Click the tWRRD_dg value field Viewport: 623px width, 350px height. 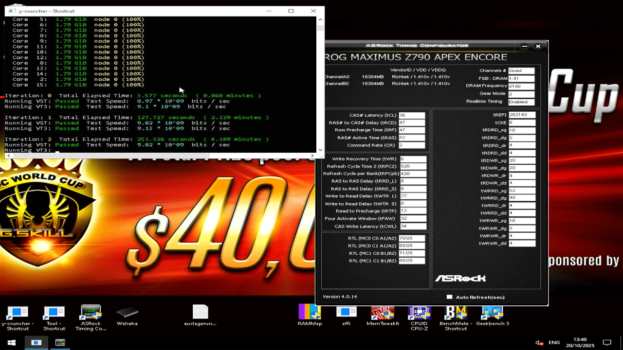coord(522,198)
